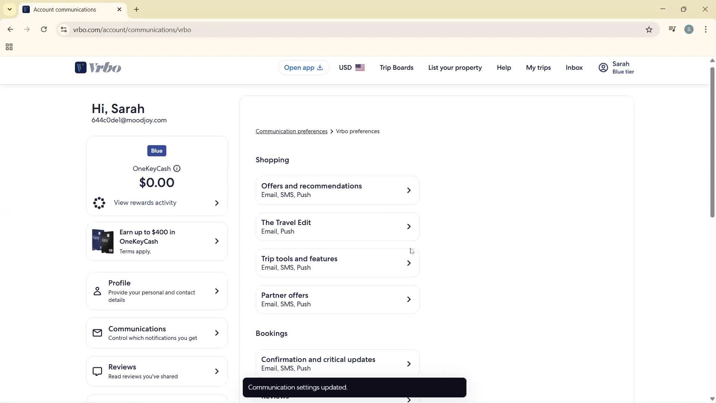This screenshot has height=403, width=716.
Task: Expand Partner offers preferences
Action: pos(337,300)
